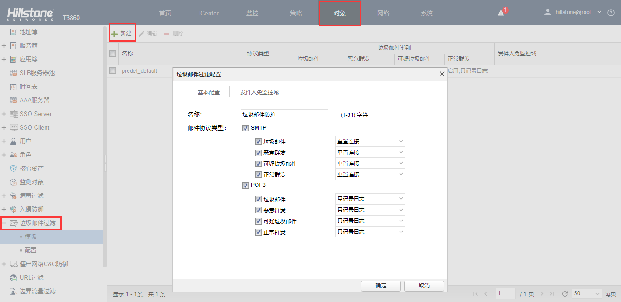Click the role (角色) icon

[14, 155]
